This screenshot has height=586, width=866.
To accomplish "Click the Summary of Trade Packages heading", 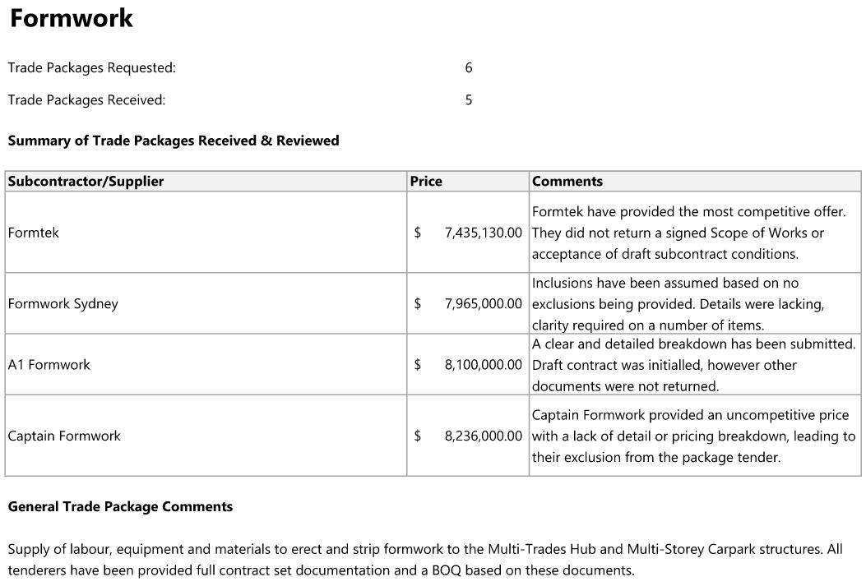I will point(174,141).
